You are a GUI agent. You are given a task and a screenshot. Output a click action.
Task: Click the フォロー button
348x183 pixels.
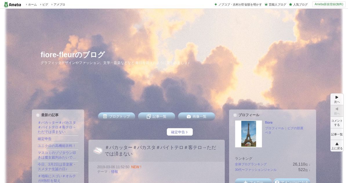[253, 181]
